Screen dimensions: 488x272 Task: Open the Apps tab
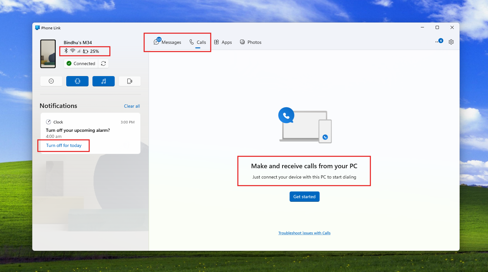[223, 42]
